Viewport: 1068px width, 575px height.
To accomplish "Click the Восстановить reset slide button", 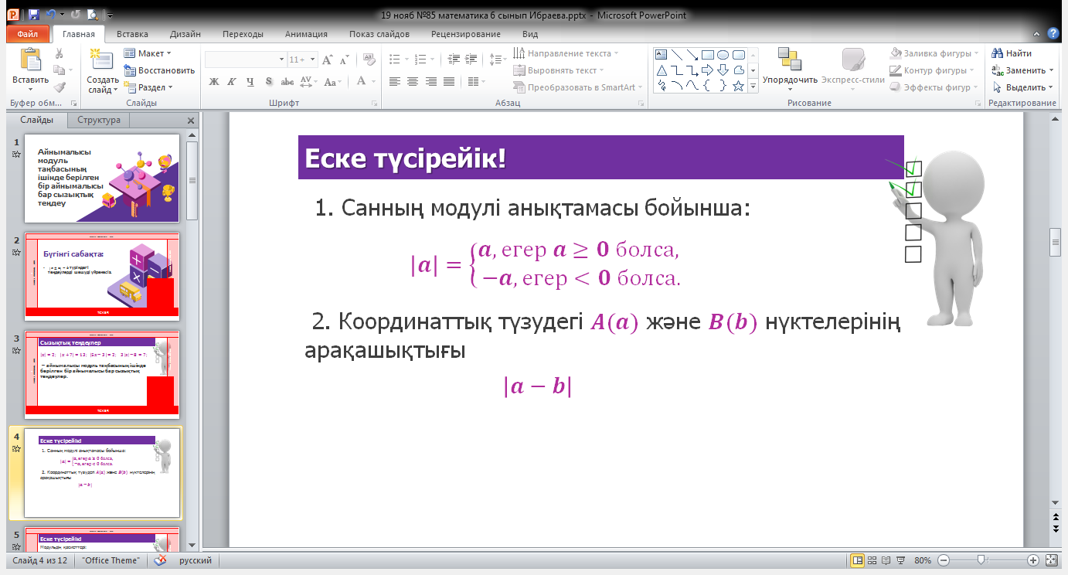I will (x=159, y=70).
